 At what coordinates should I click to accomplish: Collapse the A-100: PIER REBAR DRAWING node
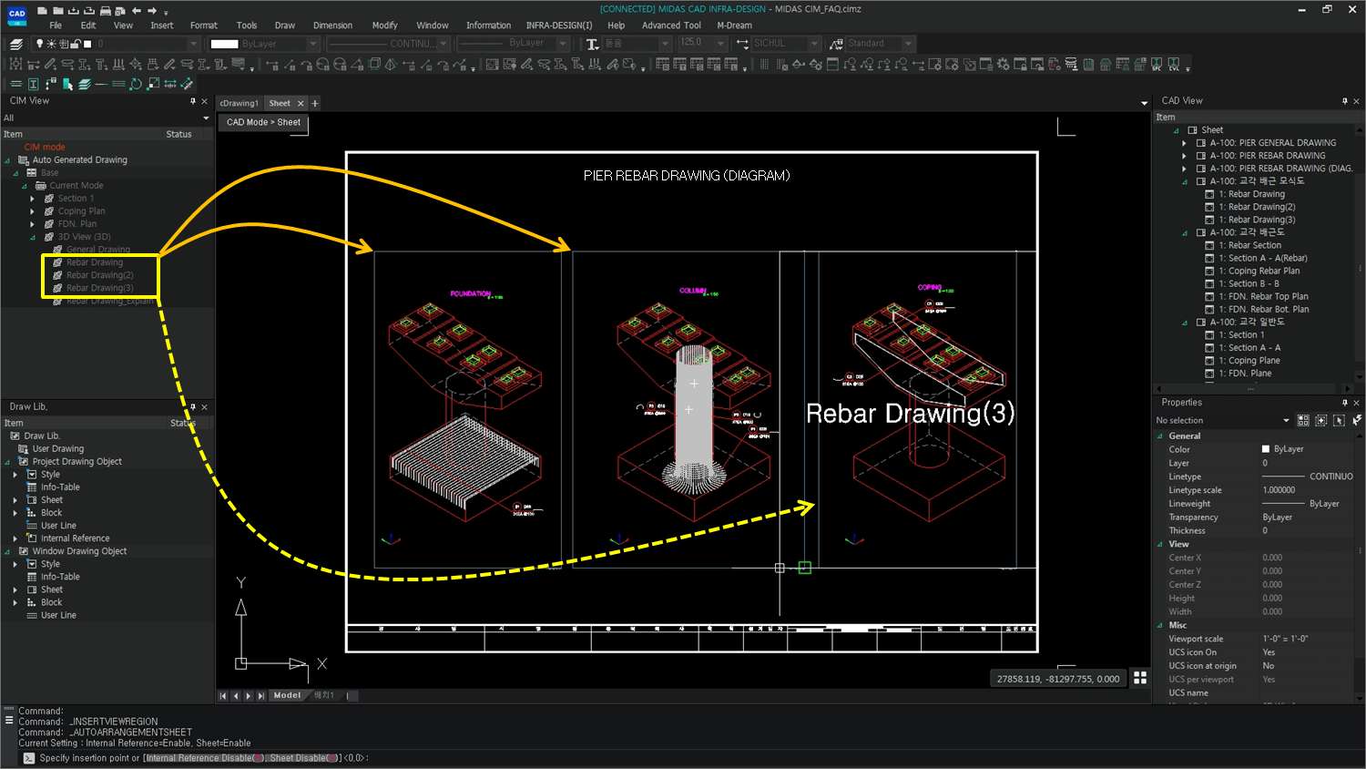pos(1185,155)
